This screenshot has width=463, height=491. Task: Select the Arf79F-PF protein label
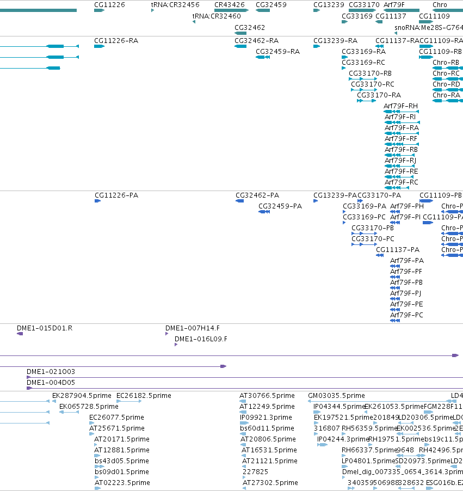click(406, 272)
